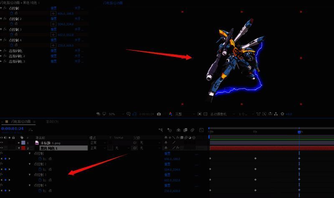Open the 完整 resolution dropdown
This screenshot has height=198, width=334.
[185, 114]
